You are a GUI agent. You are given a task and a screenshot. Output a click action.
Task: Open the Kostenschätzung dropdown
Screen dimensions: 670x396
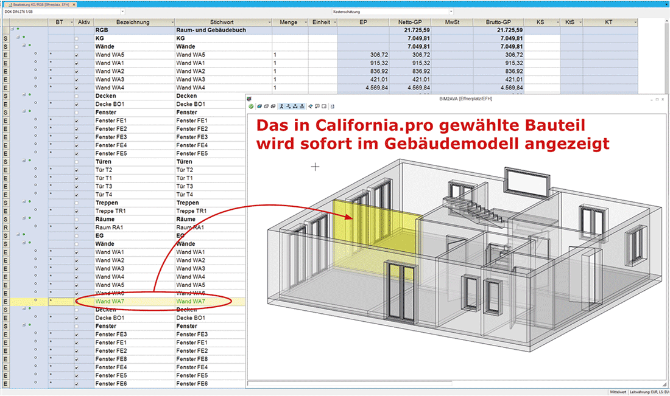tap(451, 12)
